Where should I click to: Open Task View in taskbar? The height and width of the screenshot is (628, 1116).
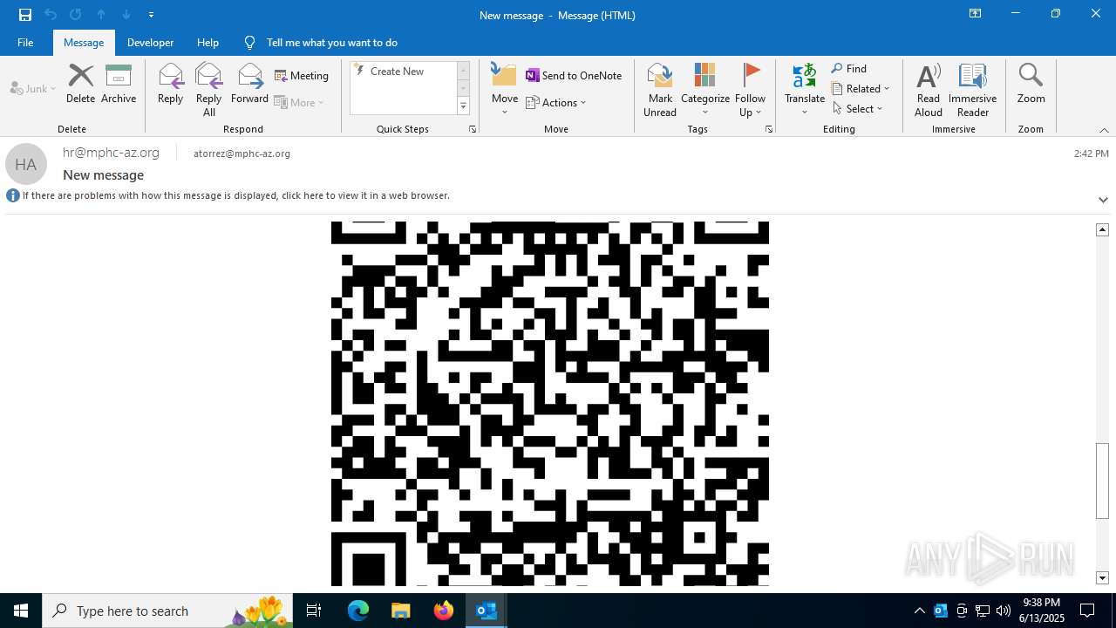pyautogui.click(x=314, y=611)
